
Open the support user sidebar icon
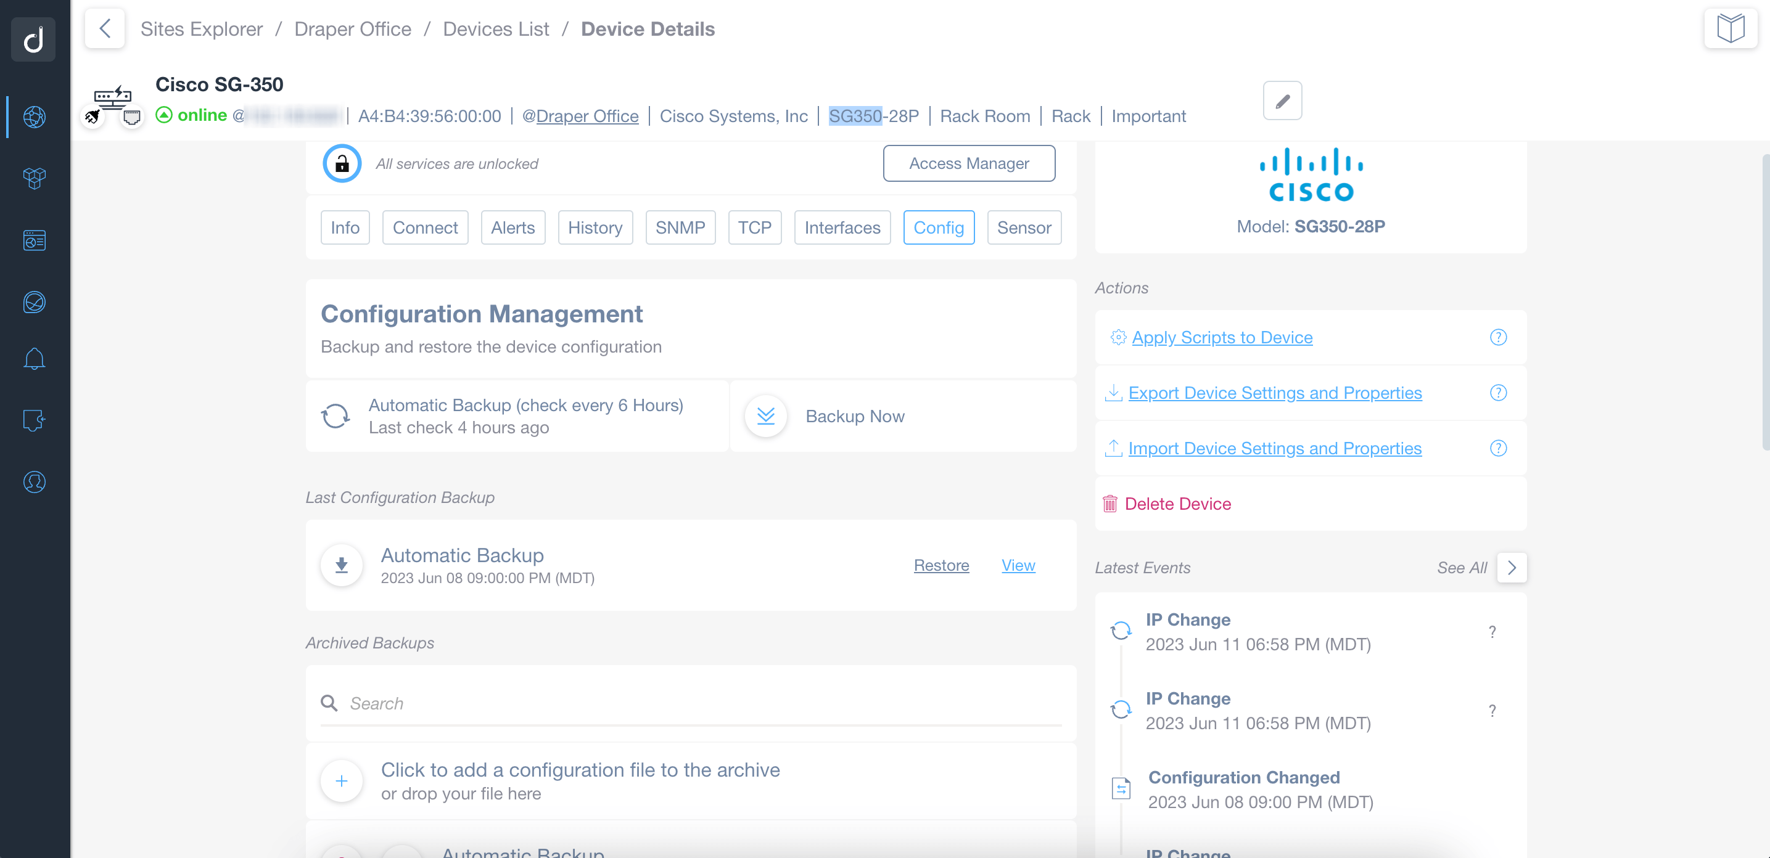pyautogui.click(x=35, y=481)
